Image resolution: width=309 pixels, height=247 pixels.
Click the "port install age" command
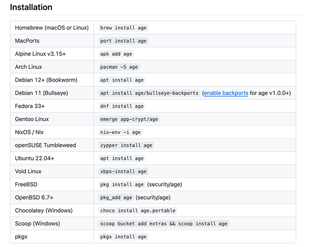[x=123, y=41]
